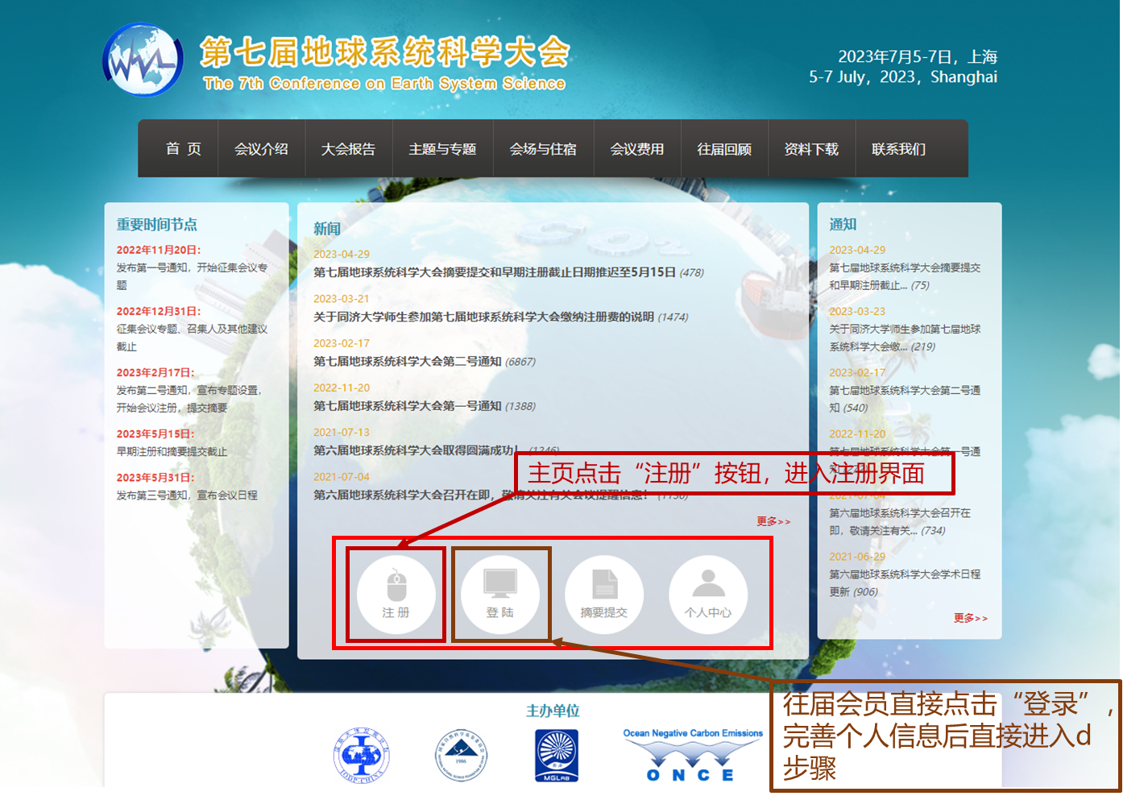Click the date 2023年5月31日 in timeline
Image resolution: width=1148 pixels, height=800 pixels.
pyautogui.click(x=155, y=477)
